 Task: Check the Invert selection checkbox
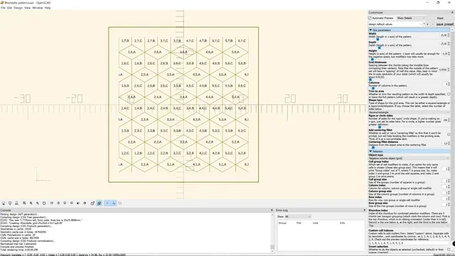(x=449, y=250)
